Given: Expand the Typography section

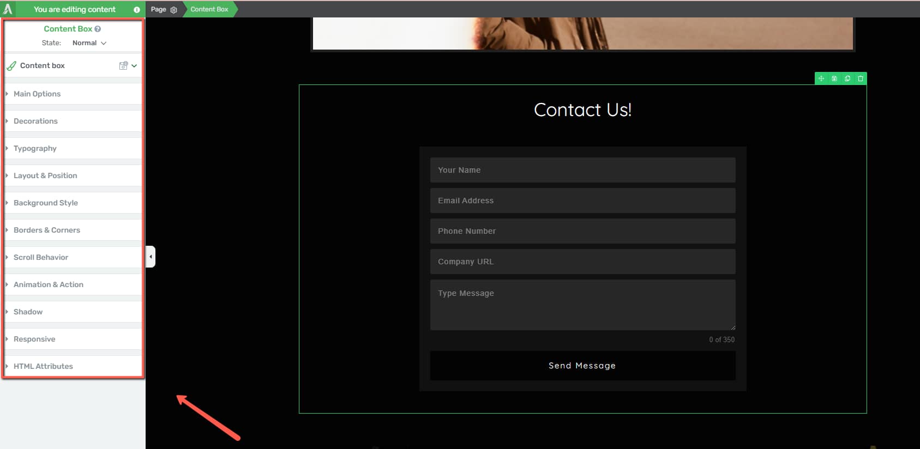Looking at the screenshot, I should click(x=35, y=148).
